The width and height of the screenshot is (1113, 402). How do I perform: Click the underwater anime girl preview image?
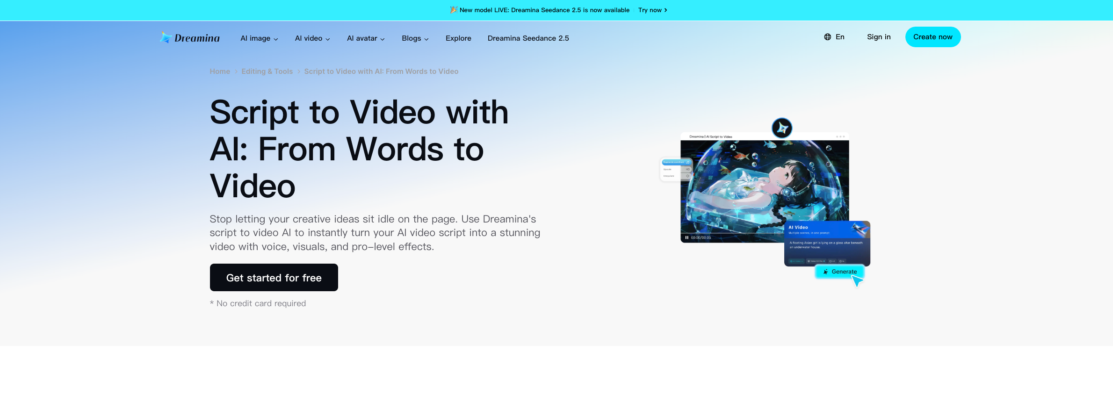(x=765, y=187)
